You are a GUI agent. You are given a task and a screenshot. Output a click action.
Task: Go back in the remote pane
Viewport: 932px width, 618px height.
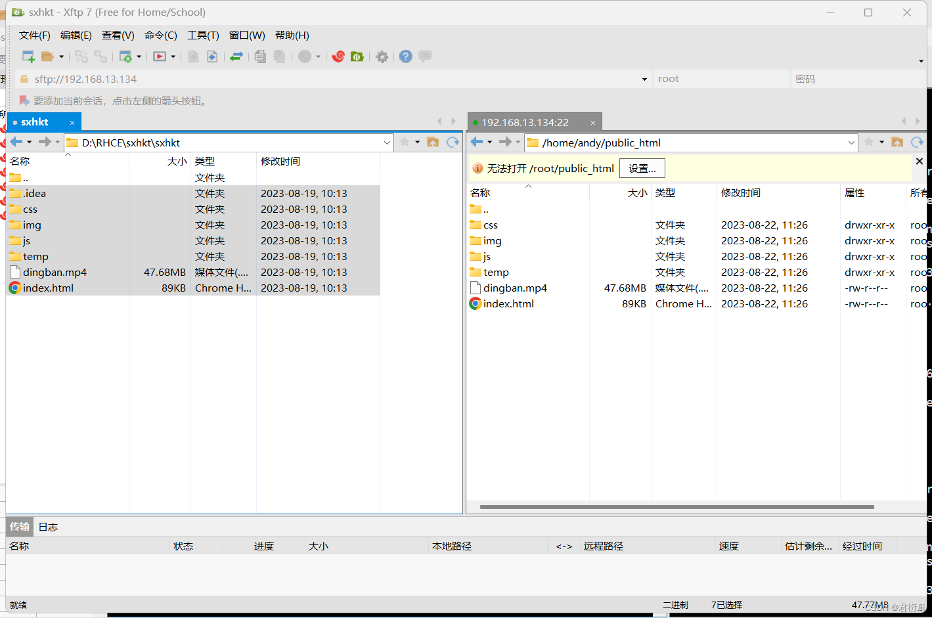pos(477,142)
